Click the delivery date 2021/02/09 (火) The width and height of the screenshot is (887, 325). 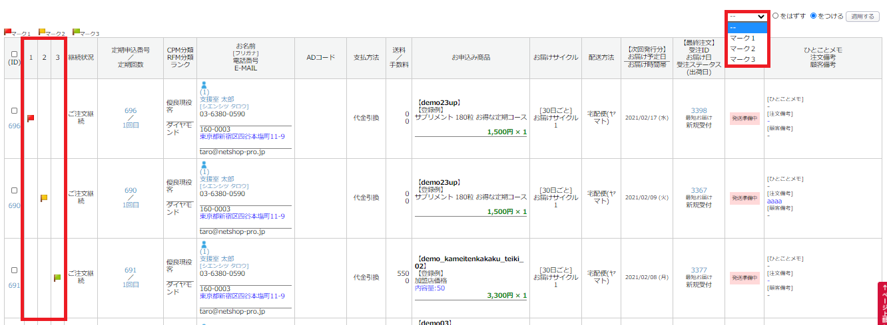coord(647,198)
